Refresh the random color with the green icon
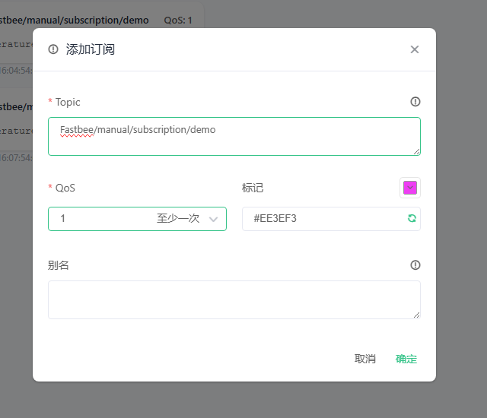The height and width of the screenshot is (418, 487). 412,219
